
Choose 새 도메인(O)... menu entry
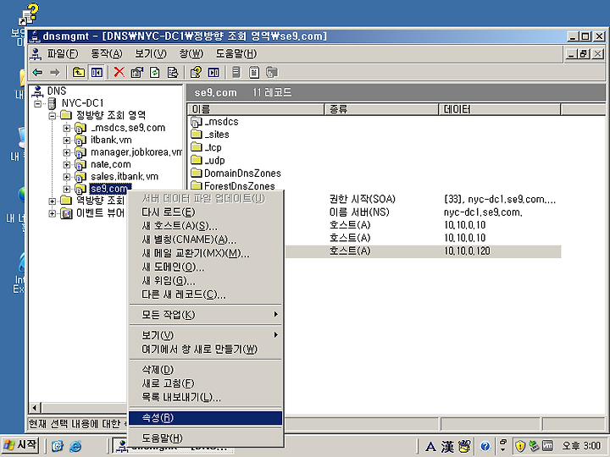click(x=205, y=267)
